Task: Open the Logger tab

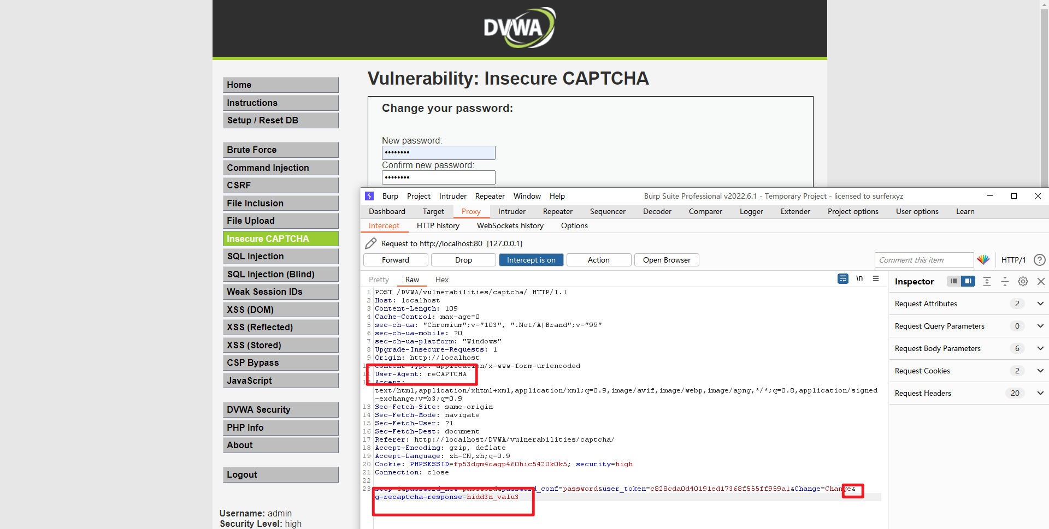Action: (x=751, y=211)
